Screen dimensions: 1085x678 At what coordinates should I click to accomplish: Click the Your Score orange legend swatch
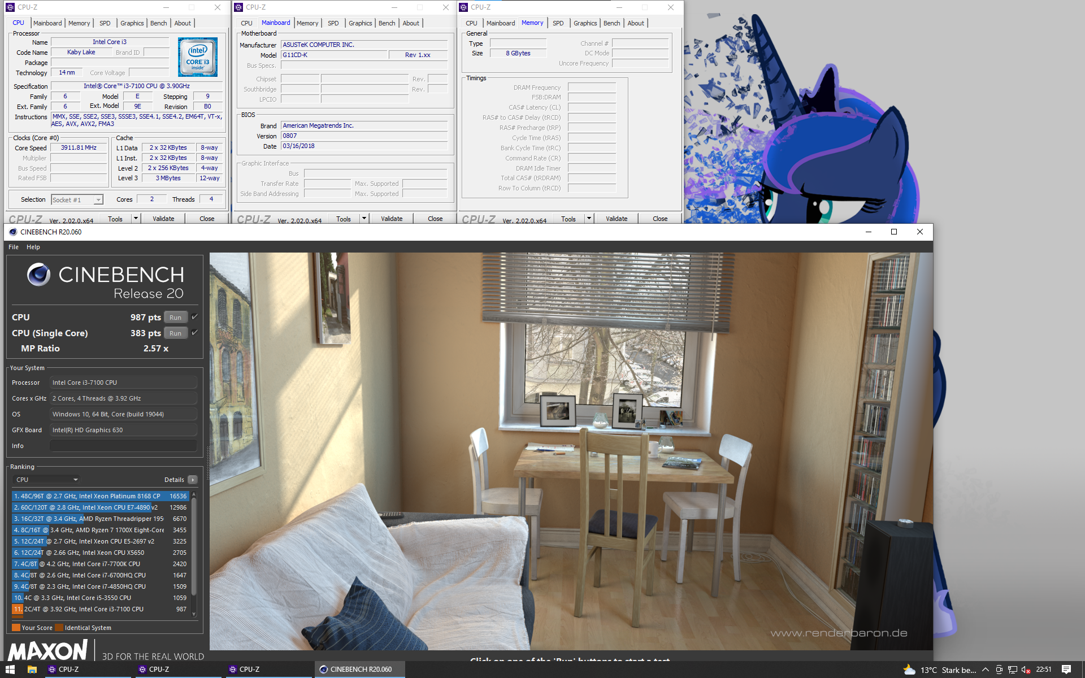click(16, 628)
